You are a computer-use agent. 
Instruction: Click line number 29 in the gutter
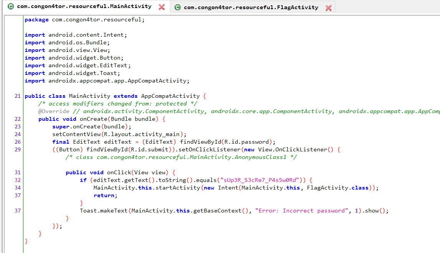18,149
